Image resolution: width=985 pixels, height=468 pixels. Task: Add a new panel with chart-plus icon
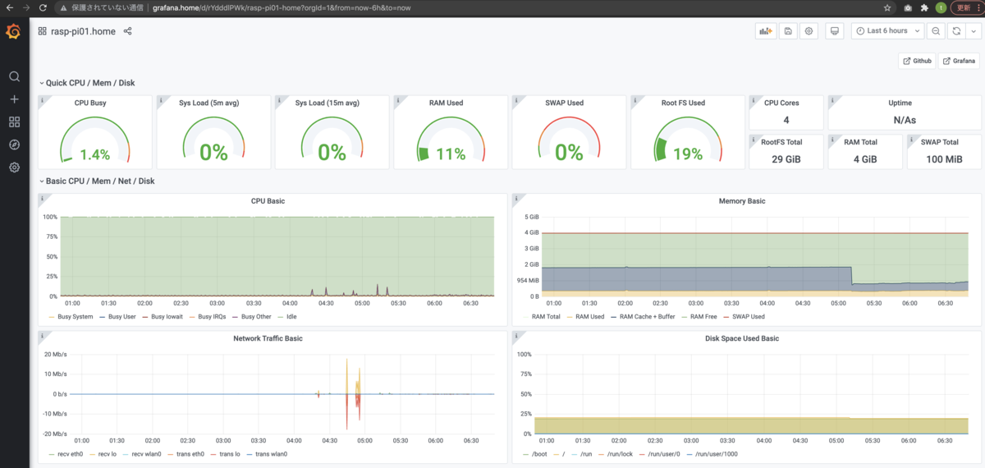click(x=765, y=31)
